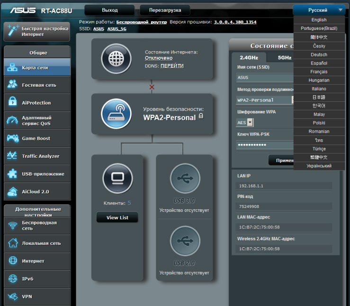Open the Русский language dropdown
This screenshot has height=306, width=350.
point(319,10)
